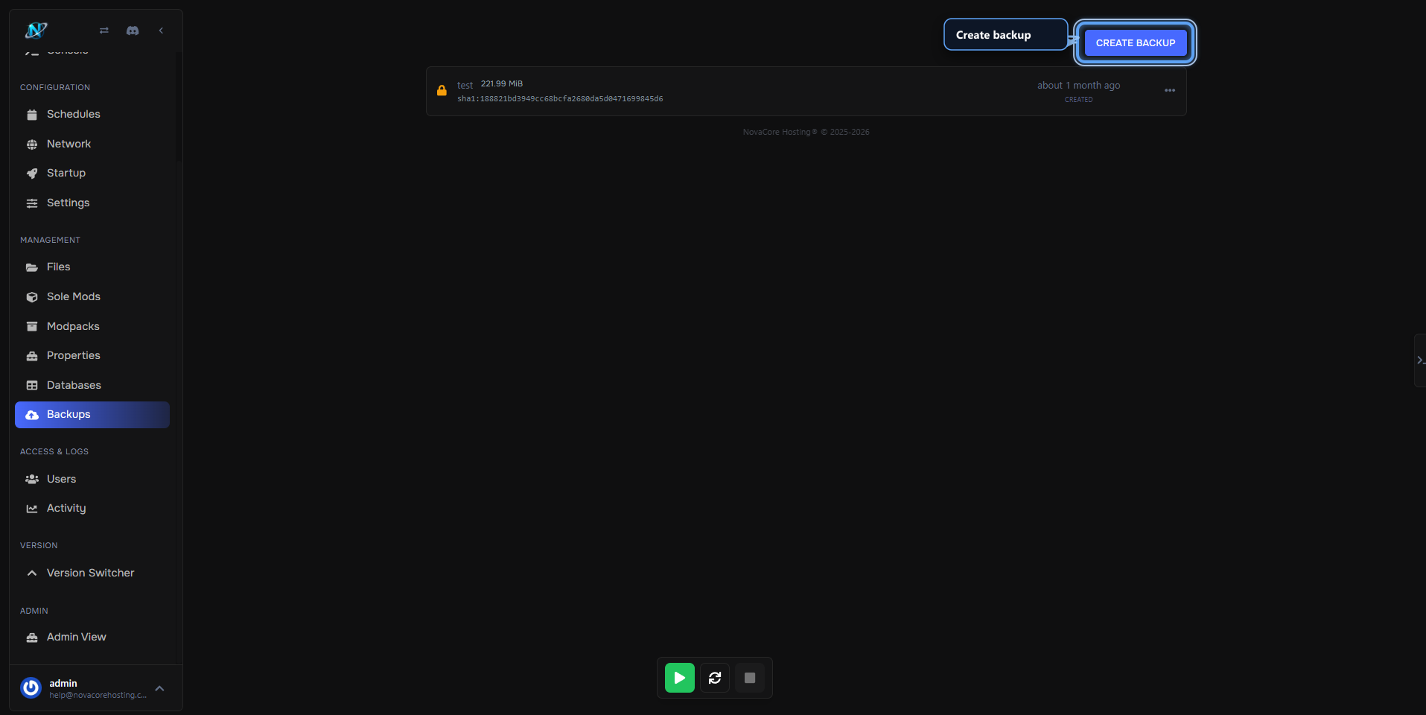1426x715 pixels.
Task: Start the server with the green play button
Action: click(x=680, y=678)
